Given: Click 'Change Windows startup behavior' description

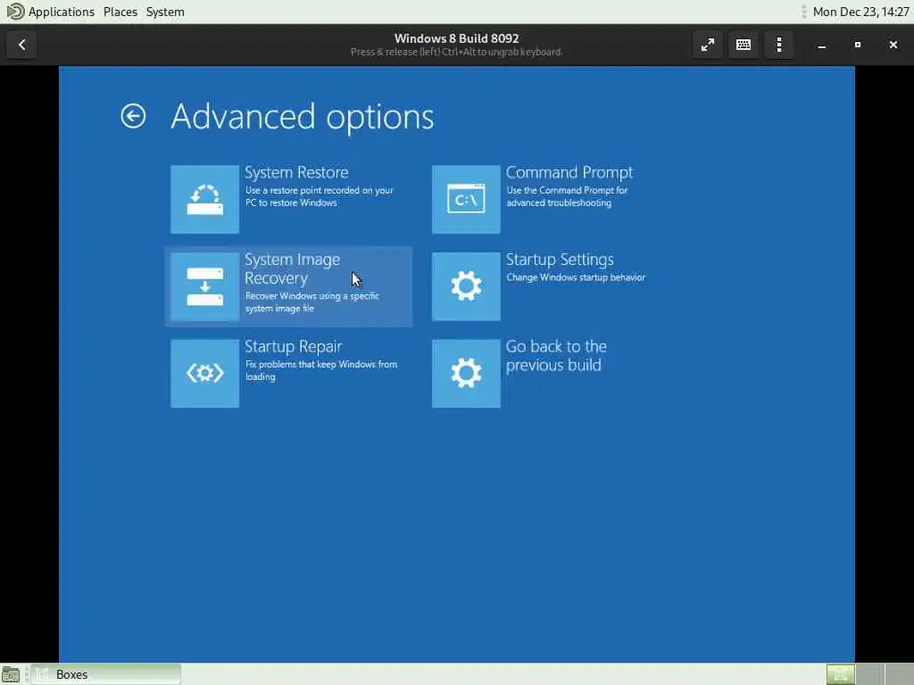Looking at the screenshot, I should (x=576, y=277).
